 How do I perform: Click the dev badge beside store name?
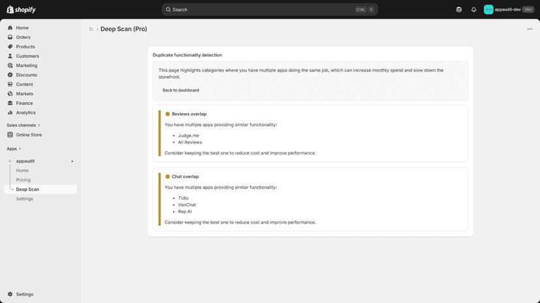tap(528, 10)
